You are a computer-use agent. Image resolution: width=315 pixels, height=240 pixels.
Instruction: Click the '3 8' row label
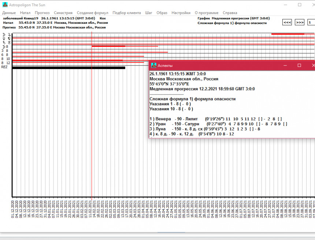[5, 51]
